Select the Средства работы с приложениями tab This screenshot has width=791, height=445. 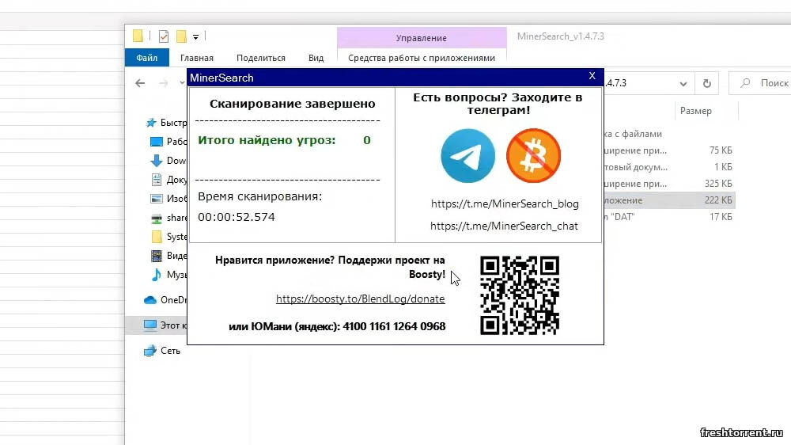(421, 58)
